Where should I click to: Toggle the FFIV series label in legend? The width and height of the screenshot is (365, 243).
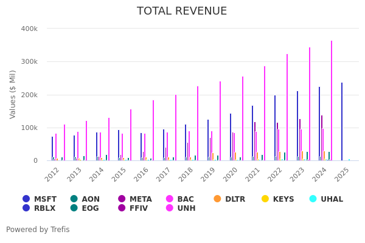139,208
